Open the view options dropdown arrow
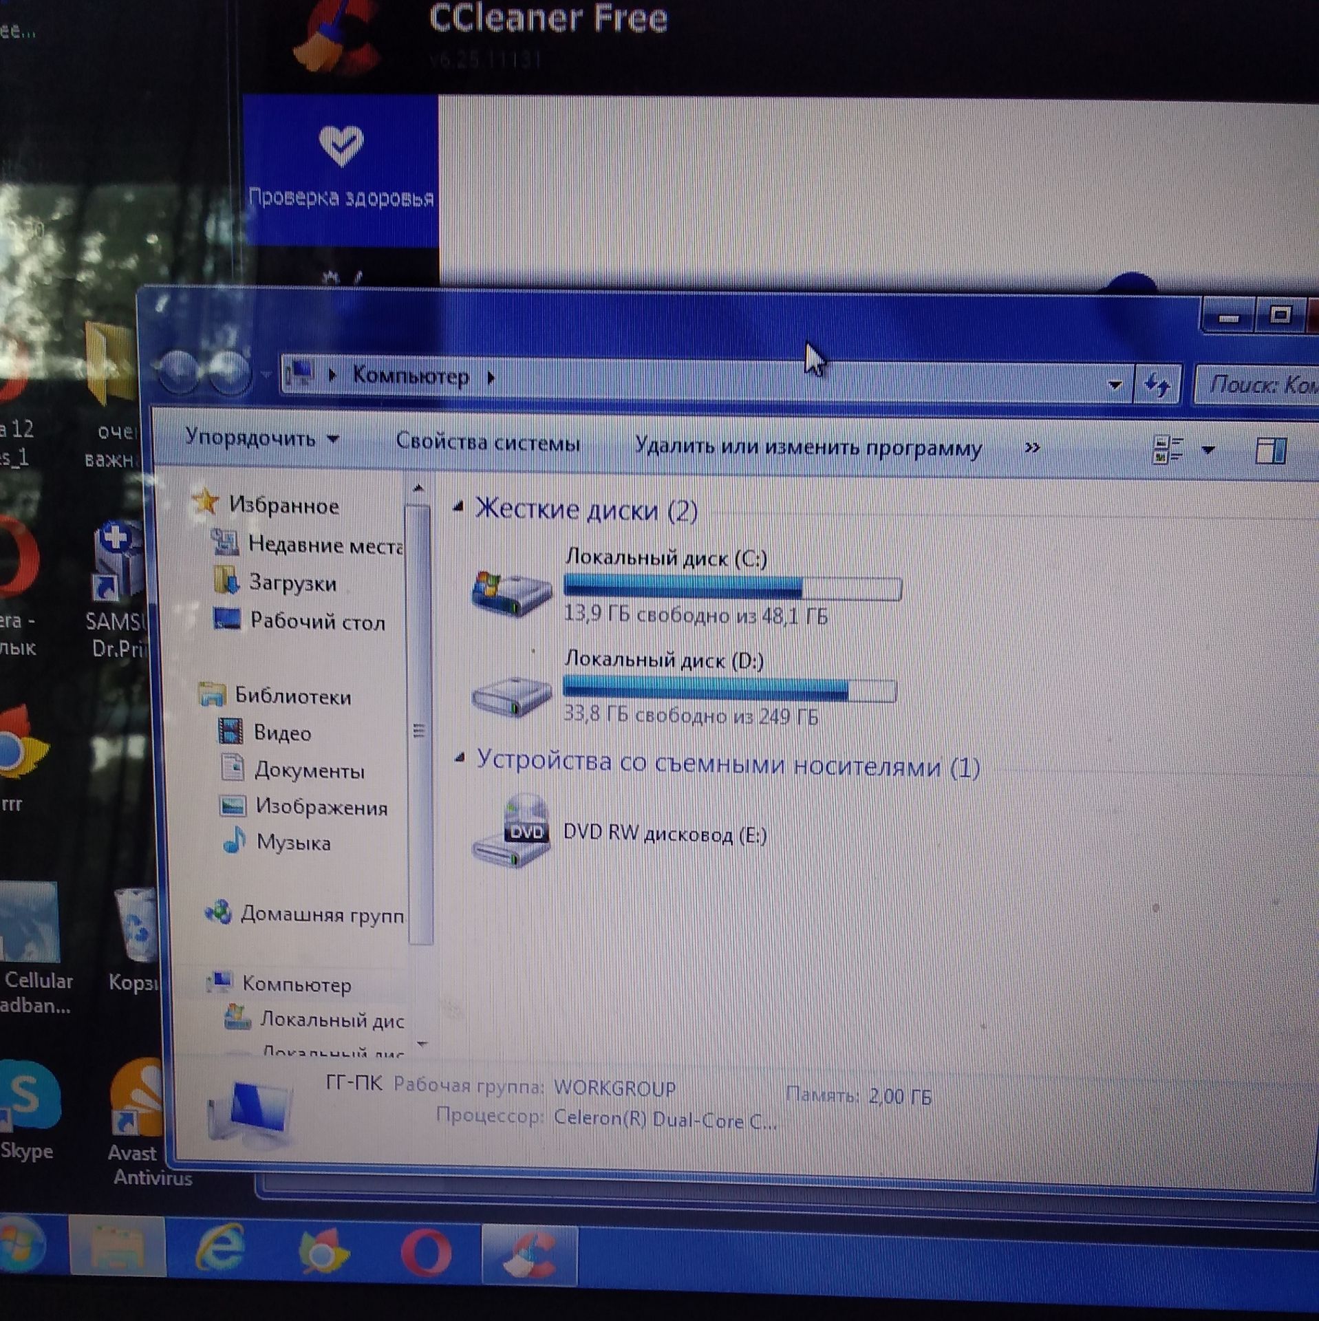The height and width of the screenshot is (1321, 1319). (1208, 451)
